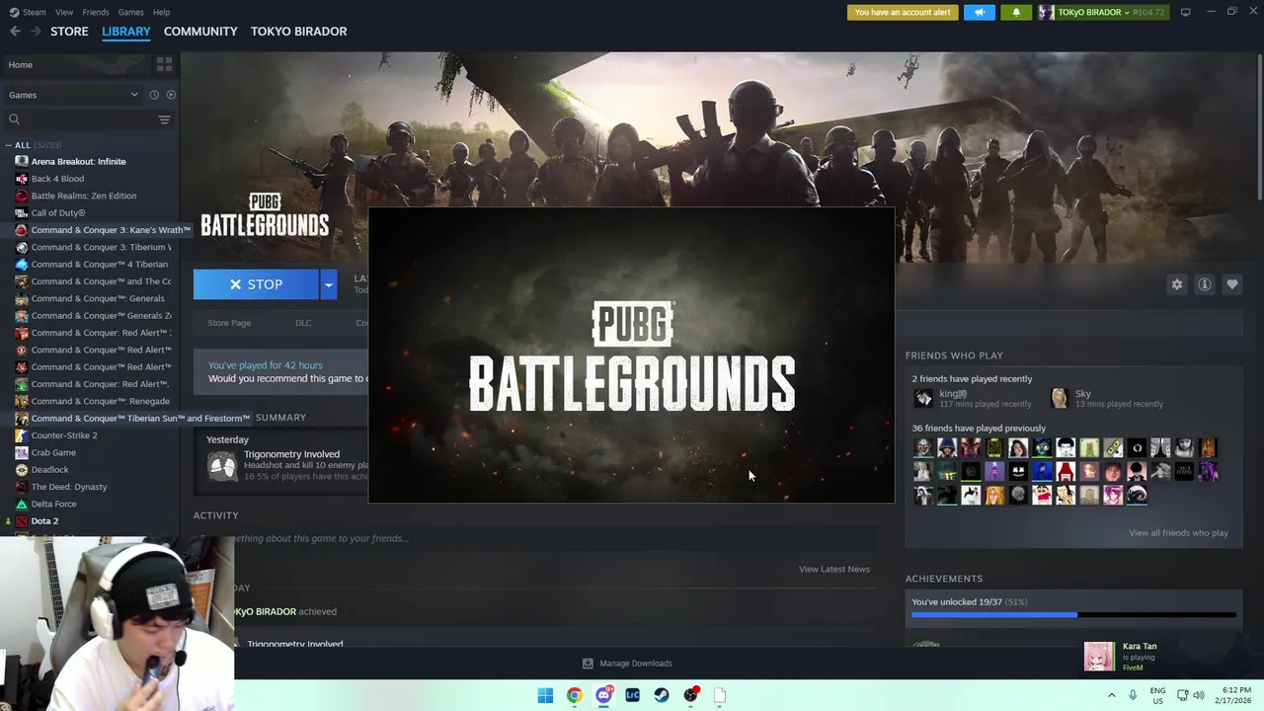The width and height of the screenshot is (1264, 711).
Task: Switch to the LIBRARY tab
Action: [x=126, y=32]
